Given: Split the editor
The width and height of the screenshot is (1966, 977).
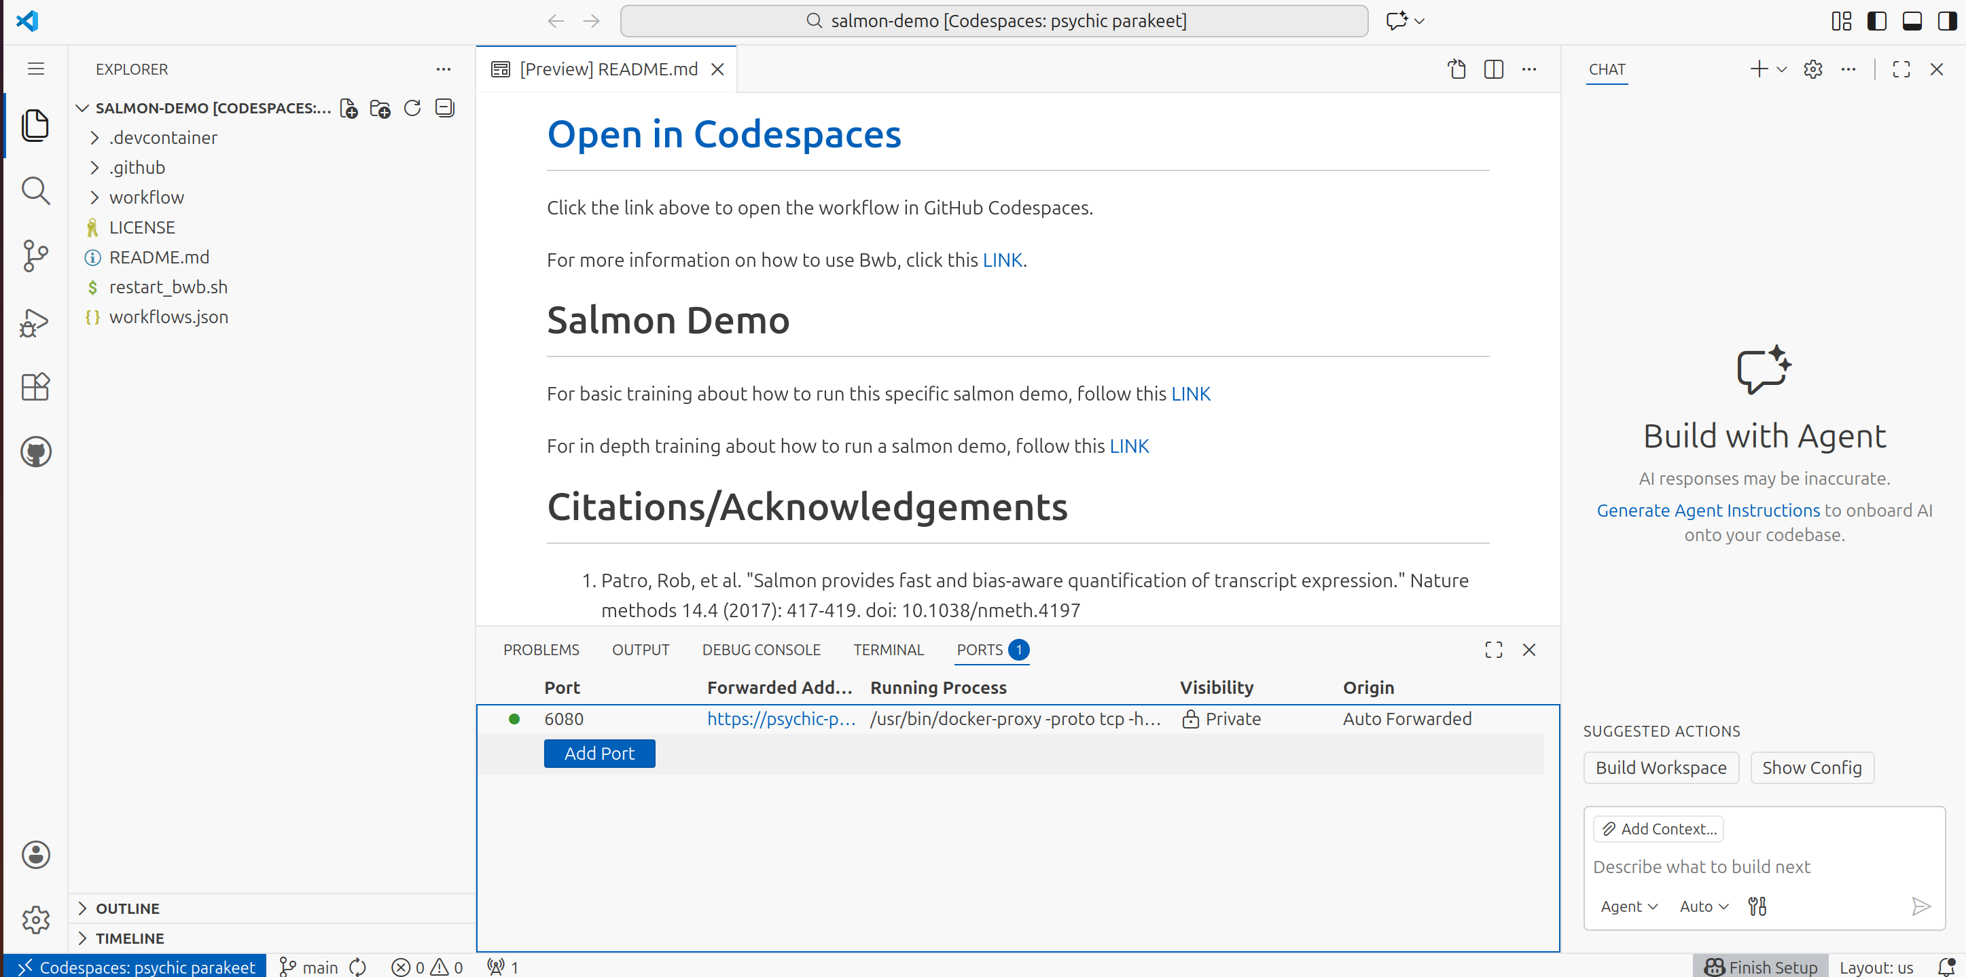Looking at the screenshot, I should coord(1494,69).
